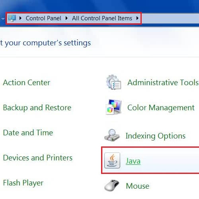Click the Control Panel address bar icon
199x199 pixels.
(x=12, y=18)
